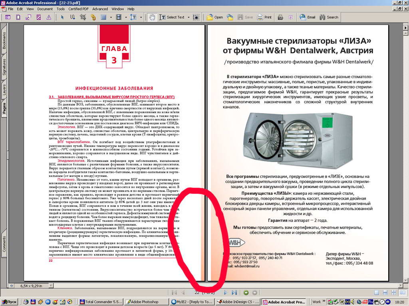Click the Ru language indicator in tray

[x=371, y=302]
